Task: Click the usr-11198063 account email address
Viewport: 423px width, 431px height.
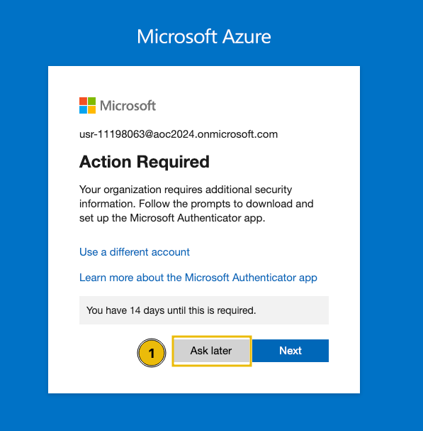Action: 179,134
